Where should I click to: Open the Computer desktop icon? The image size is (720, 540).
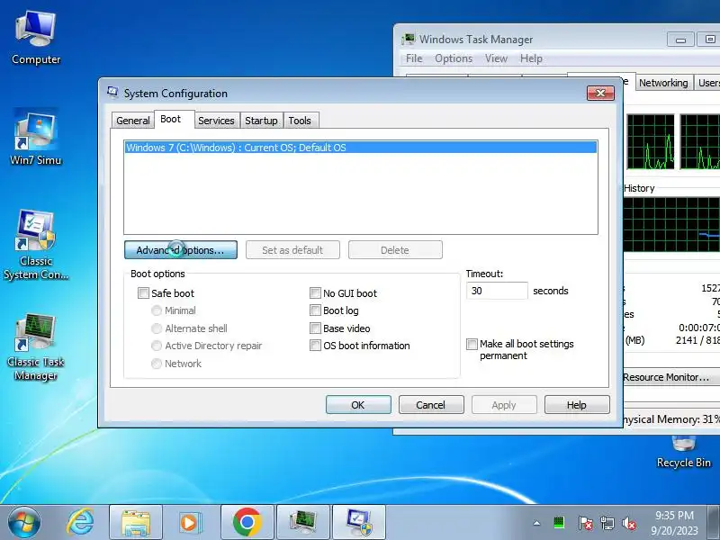pos(36,39)
